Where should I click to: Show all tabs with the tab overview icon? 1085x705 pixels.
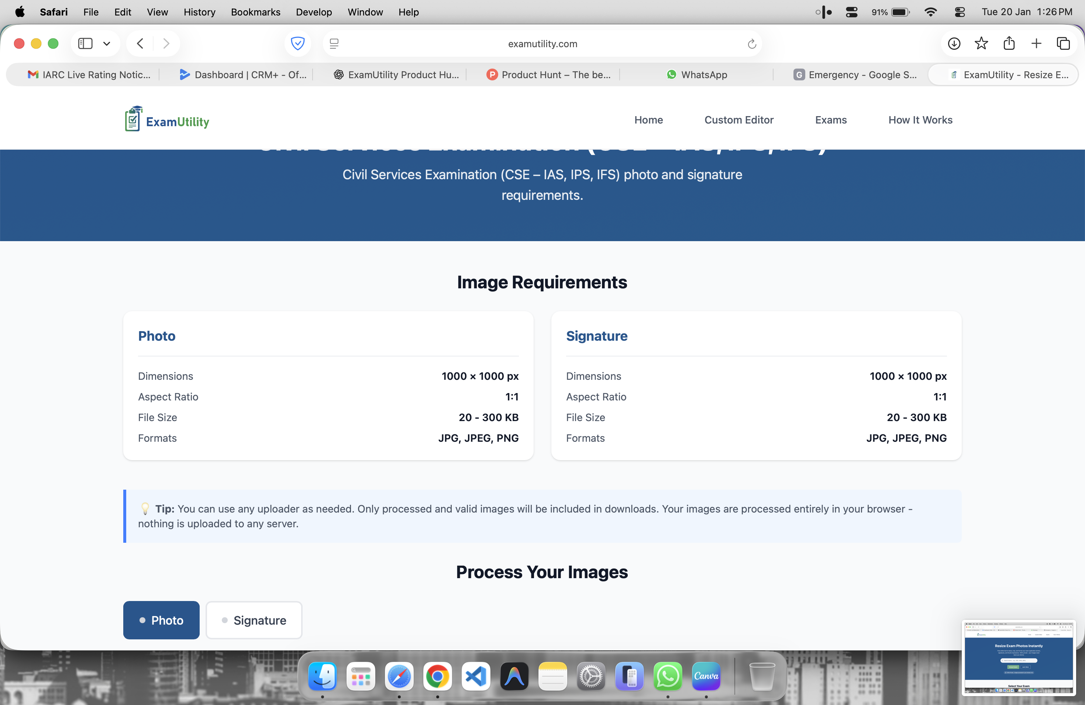[x=1064, y=43]
